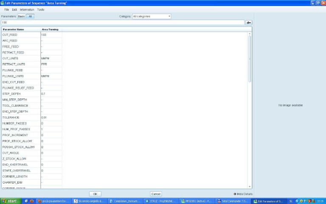The width and height of the screenshot is (326, 204).
Task: Switch to STRUZ - Pro/ENGINEER taskbar window
Action: click(x=161, y=201)
